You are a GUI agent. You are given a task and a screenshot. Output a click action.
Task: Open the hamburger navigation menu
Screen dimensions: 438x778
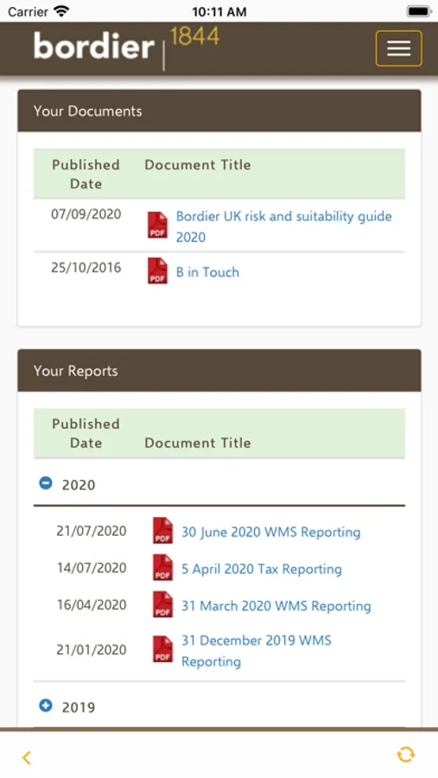point(398,48)
